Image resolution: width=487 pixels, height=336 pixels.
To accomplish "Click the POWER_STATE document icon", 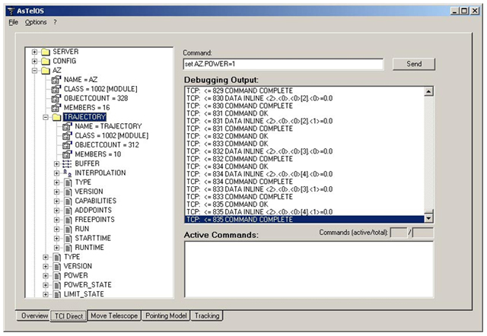I will tap(56, 285).
